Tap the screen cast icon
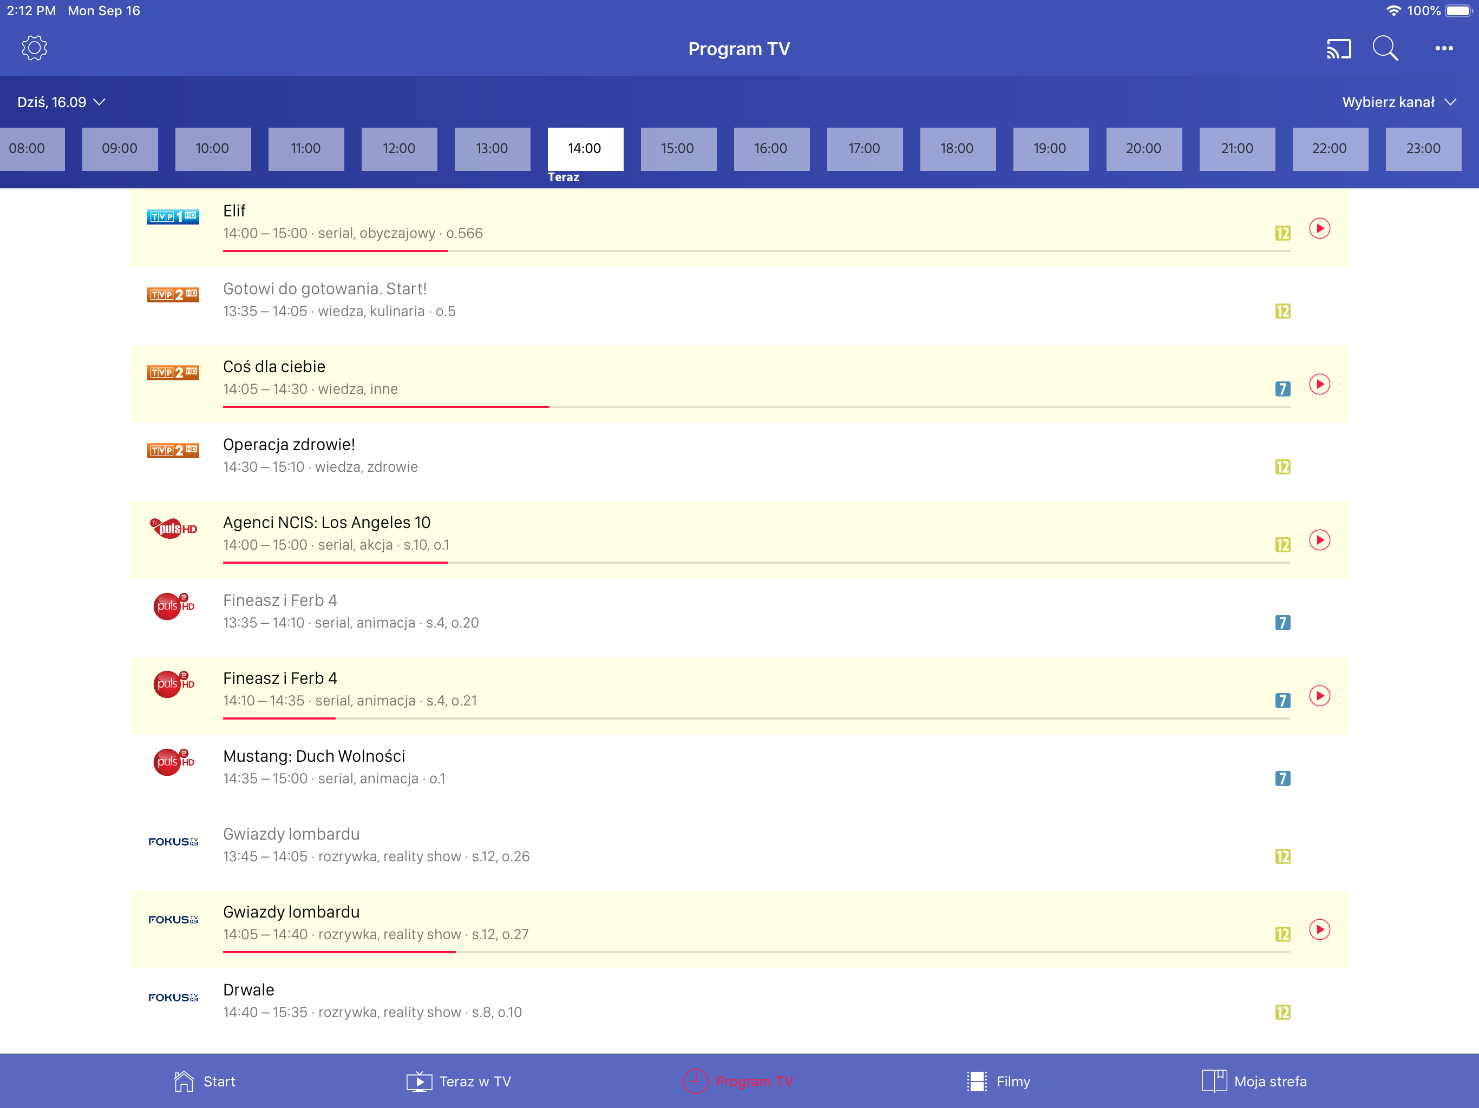Viewport: 1479px width, 1108px height. coord(1339,49)
